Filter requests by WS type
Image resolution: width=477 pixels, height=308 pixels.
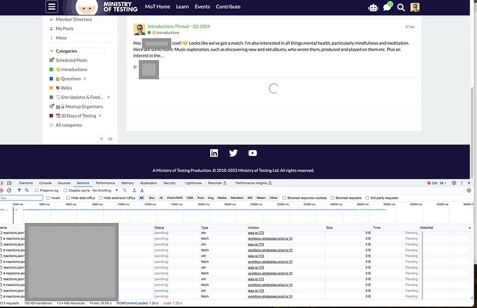(250, 198)
